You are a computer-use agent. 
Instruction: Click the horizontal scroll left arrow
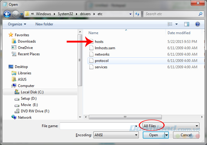coord(86,117)
